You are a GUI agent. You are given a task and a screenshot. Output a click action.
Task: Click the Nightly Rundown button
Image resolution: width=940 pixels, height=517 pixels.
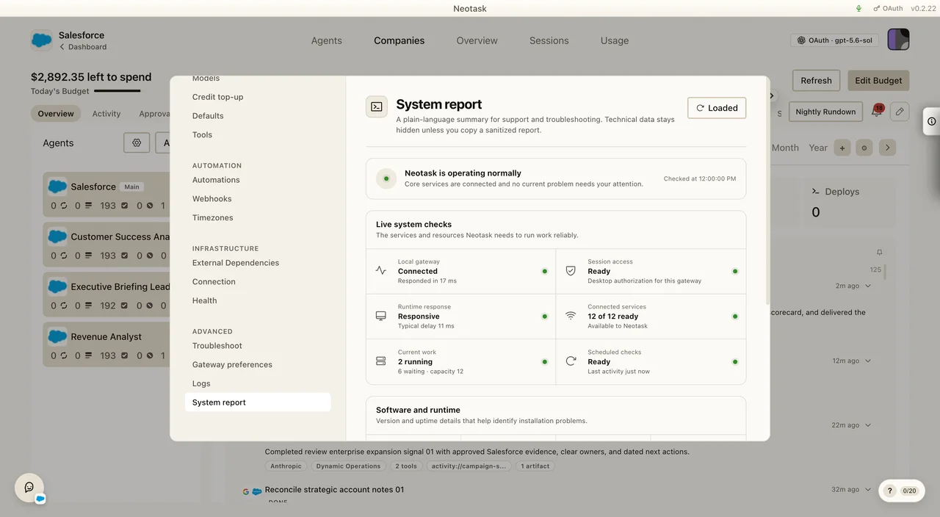pos(825,112)
